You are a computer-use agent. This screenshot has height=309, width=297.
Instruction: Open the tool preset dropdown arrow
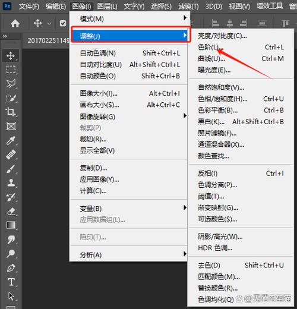click(49, 24)
